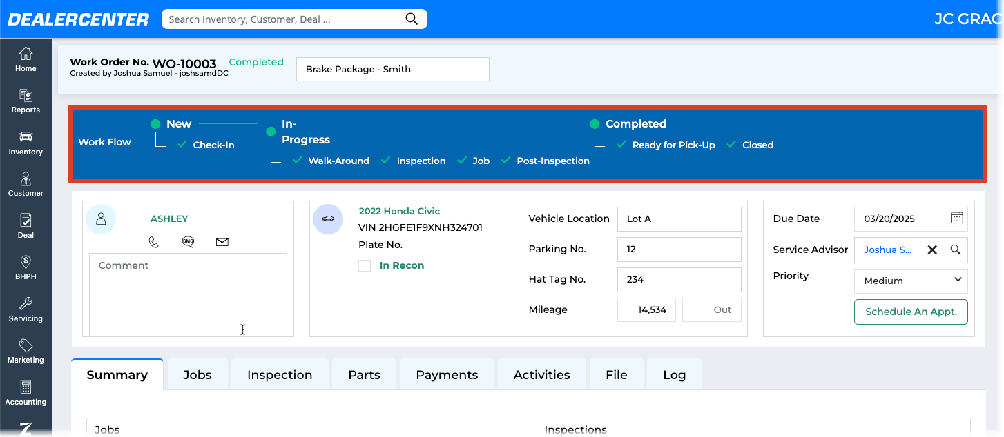Click the search magnifier icon

pos(412,19)
